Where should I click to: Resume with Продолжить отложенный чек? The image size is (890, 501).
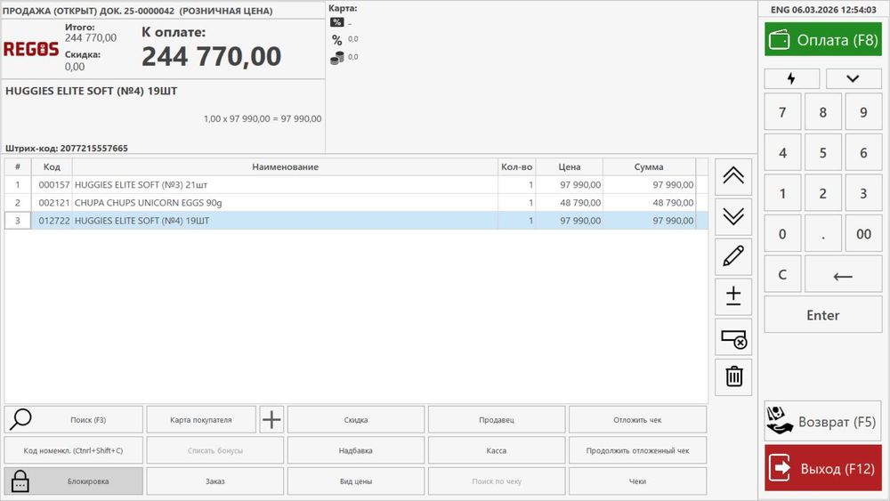tap(637, 450)
